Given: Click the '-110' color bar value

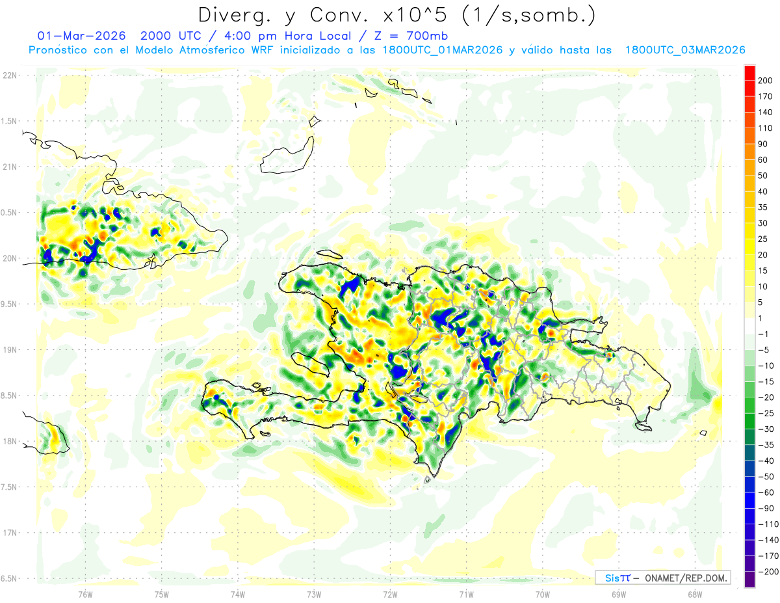Looking at the screenshot, I should (x=768, y=524).
